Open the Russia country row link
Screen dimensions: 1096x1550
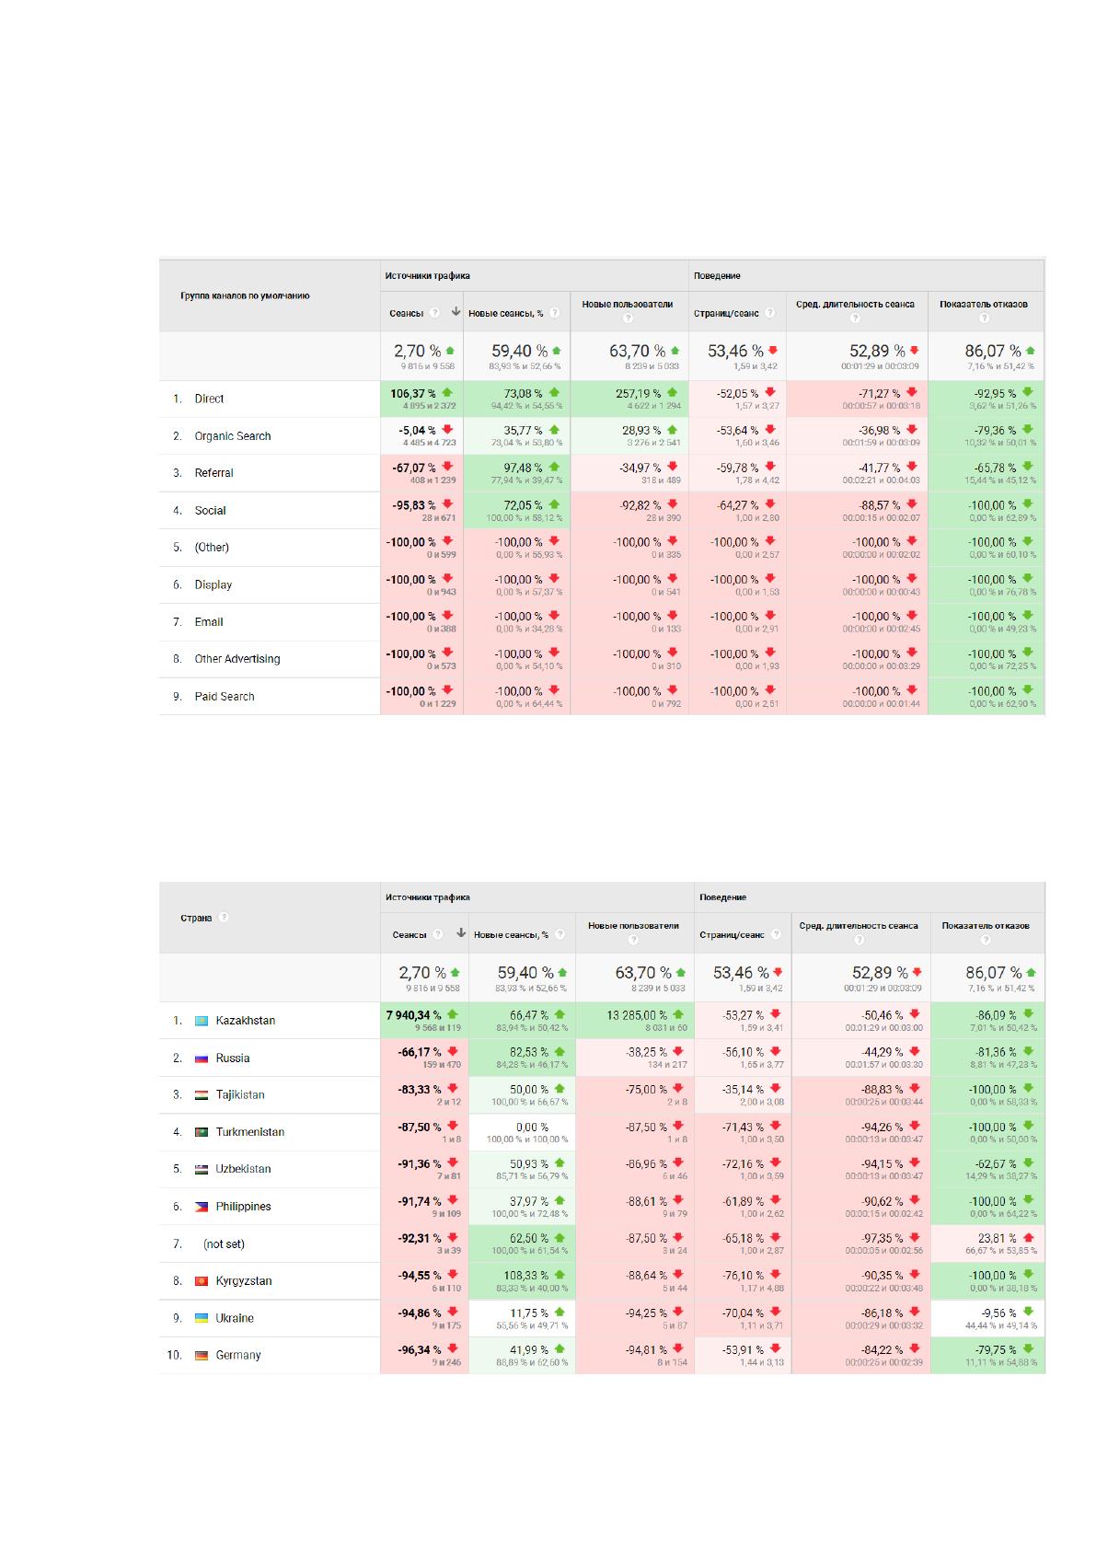tap(233, 1058)
